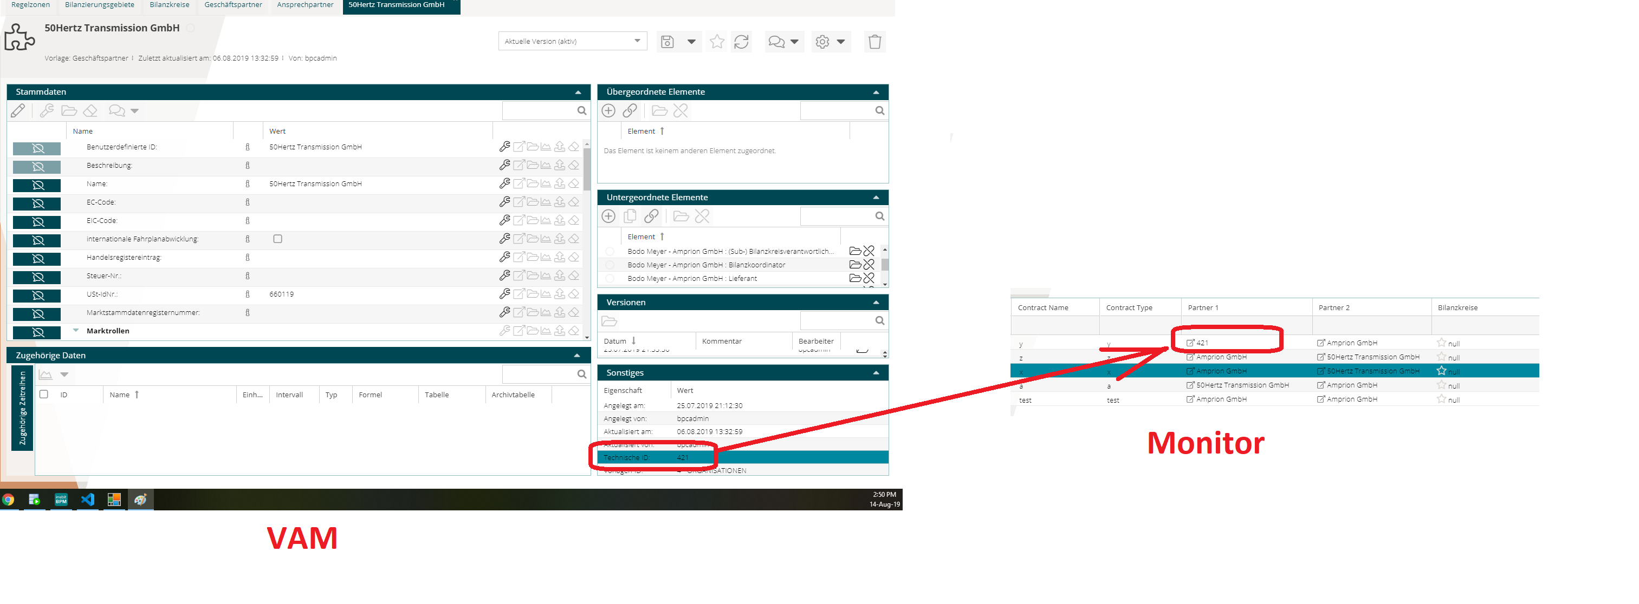Copy icon in Untergeordnete Elemente toolbar
This screenshot has width=1639, height=604.
tap(630, 216)
